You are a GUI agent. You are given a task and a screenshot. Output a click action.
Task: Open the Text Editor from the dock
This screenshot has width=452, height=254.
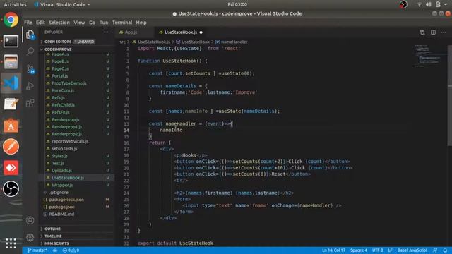pyautogui.click(x=11, y=104)
